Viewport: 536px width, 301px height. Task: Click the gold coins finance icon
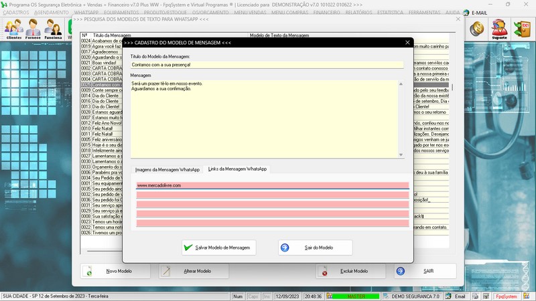(477, 29)
